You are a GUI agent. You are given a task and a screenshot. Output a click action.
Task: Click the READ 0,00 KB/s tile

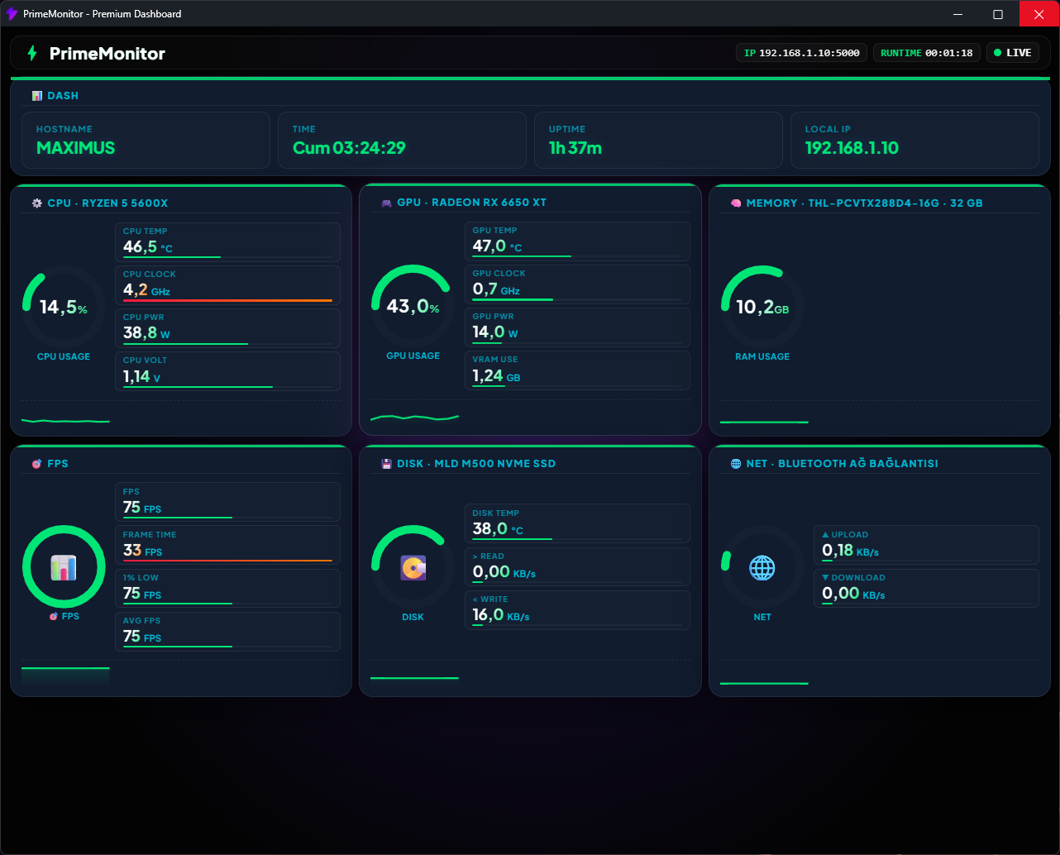[x=577, y=567]
